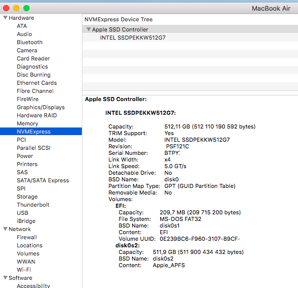The image size is (298, 288).
Task: Collapse the Software section triangle
Action: pos(5,277)
